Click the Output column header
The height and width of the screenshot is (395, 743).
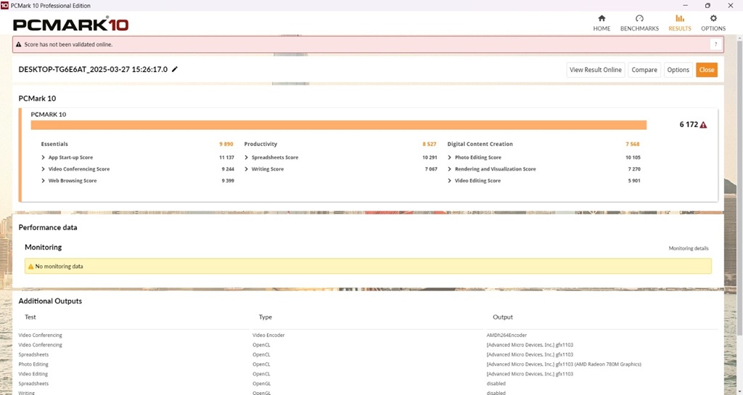[x=503, y=317]
